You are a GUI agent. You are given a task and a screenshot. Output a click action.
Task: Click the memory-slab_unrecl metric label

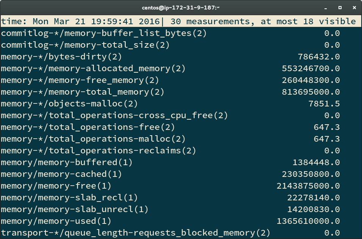pyautogui.click(x=75, y=209)
